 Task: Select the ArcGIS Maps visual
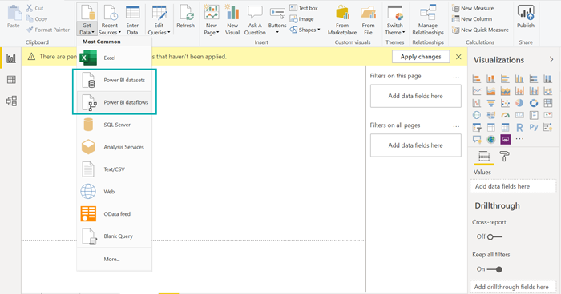pyautogui.click(x=490, y=140)
